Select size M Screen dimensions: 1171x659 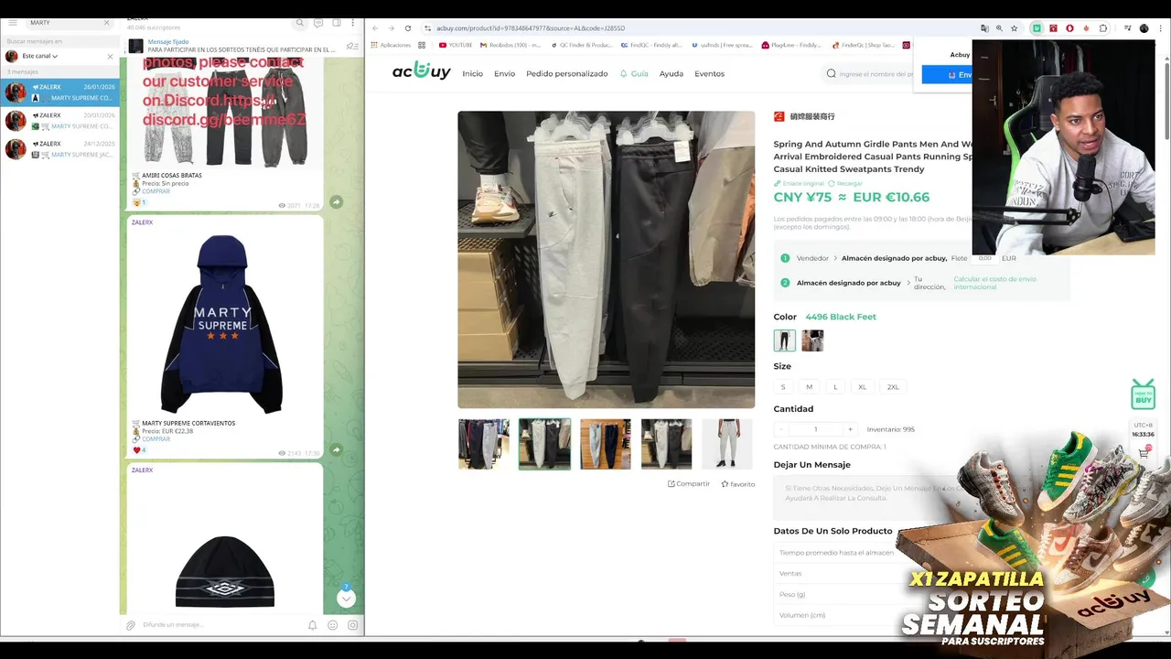tap(809, 387)
